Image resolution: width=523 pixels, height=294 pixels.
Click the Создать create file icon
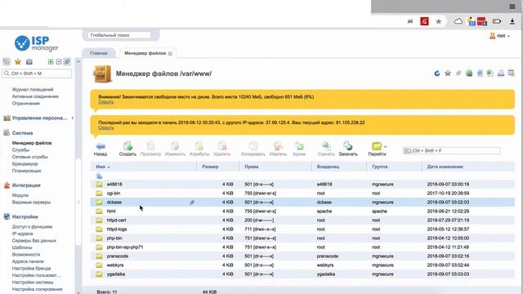[x=127, y=146]
